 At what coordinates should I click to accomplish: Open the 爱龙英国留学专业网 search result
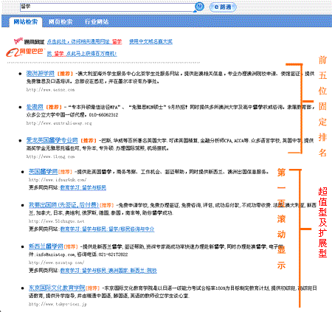pyautogui.click(x=52, y=140)
